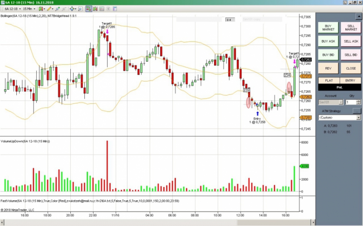
Task: Select the ENTRY price display
Action: 350,81
